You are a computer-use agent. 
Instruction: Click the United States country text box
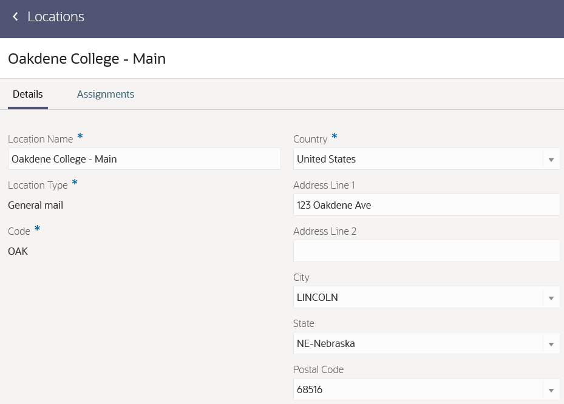(x=418, y=159)
